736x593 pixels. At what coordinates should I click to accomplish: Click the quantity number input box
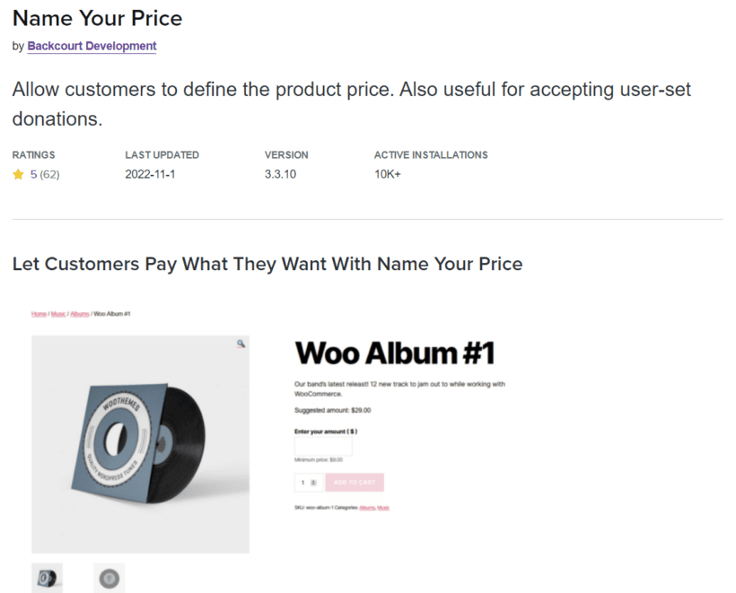coord(302,483)
